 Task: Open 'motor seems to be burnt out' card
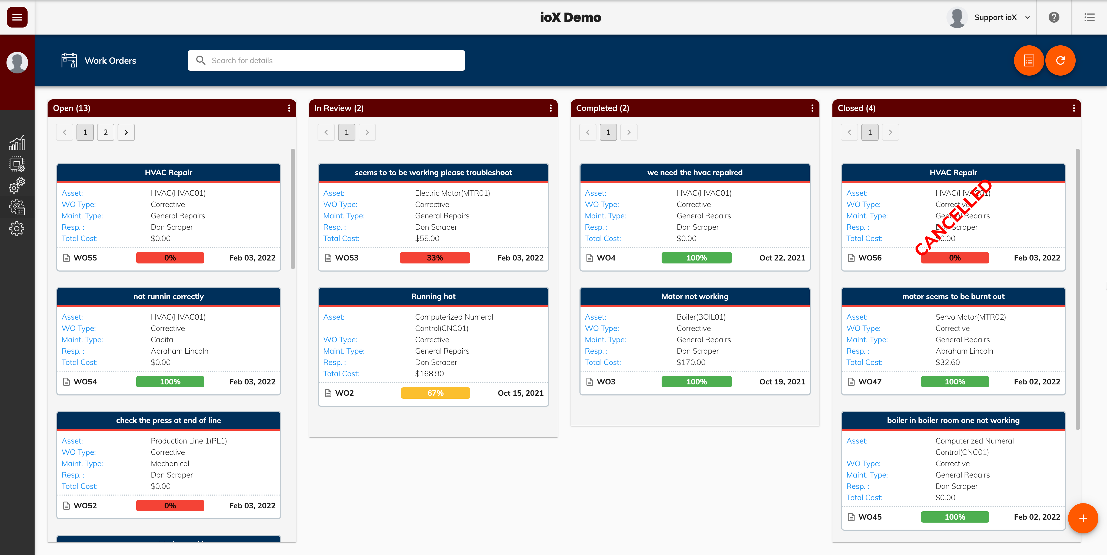(953, 297)
